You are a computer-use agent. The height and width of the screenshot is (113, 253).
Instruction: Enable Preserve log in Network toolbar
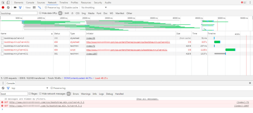coord(46,7)
